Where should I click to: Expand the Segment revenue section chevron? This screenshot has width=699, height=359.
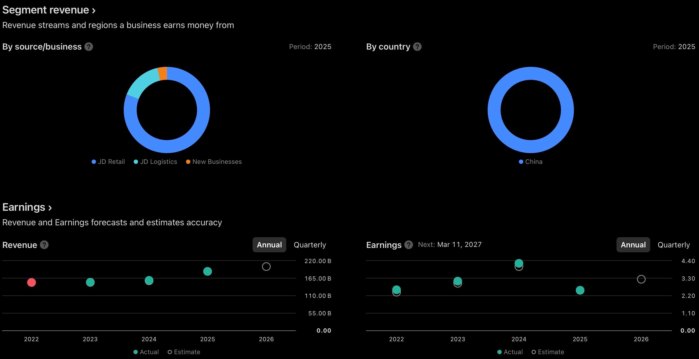point(94,11)
